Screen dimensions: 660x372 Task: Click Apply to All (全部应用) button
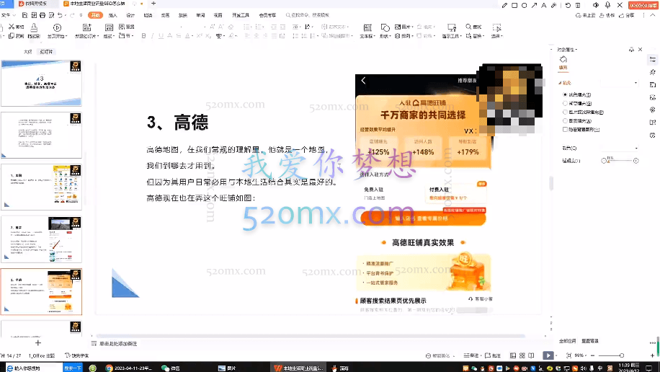coord(567,341)
